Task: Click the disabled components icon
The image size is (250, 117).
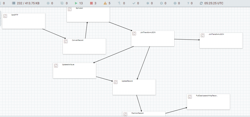Action: (119, 3)
